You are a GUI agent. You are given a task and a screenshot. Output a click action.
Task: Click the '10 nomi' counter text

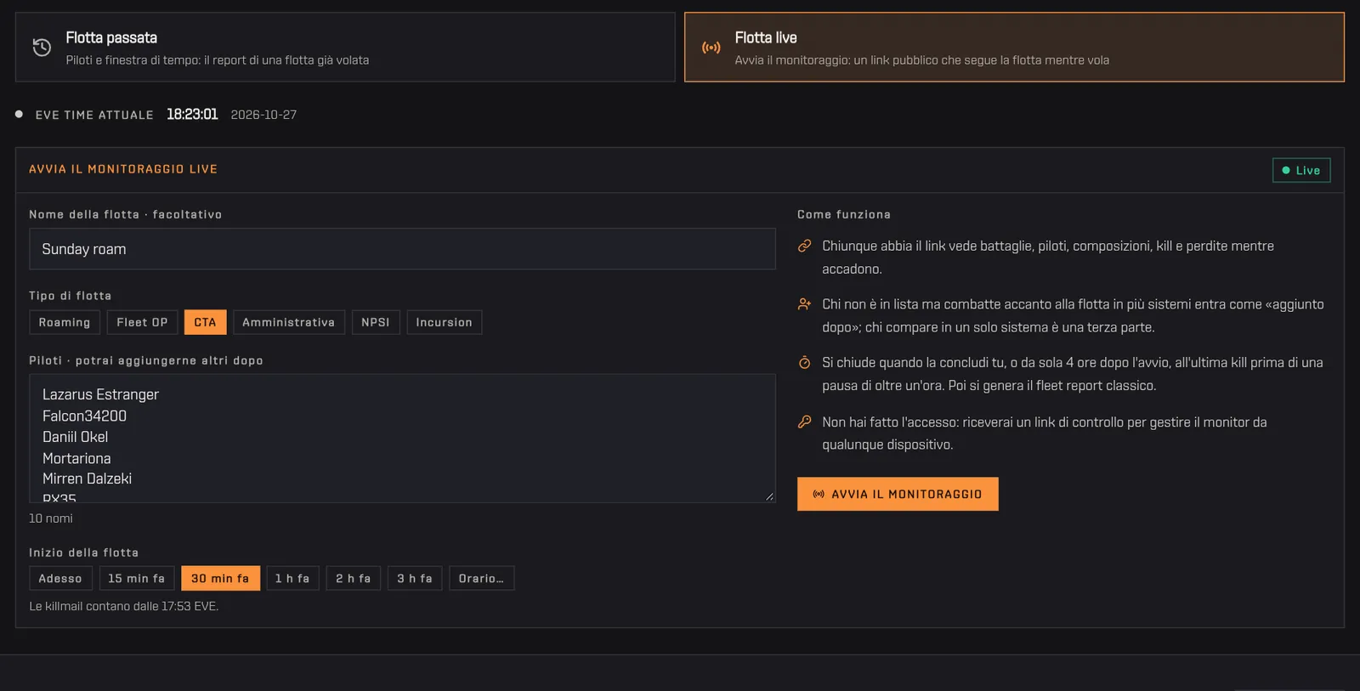click(x=51, y=518)
